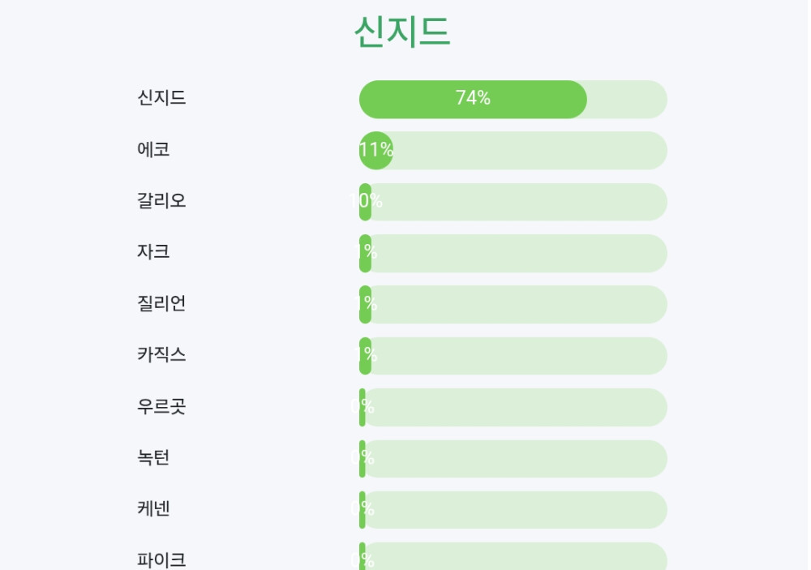This screenshot has height=570, width=811.
Task: Select the 케넨 label
Action: 153,509
